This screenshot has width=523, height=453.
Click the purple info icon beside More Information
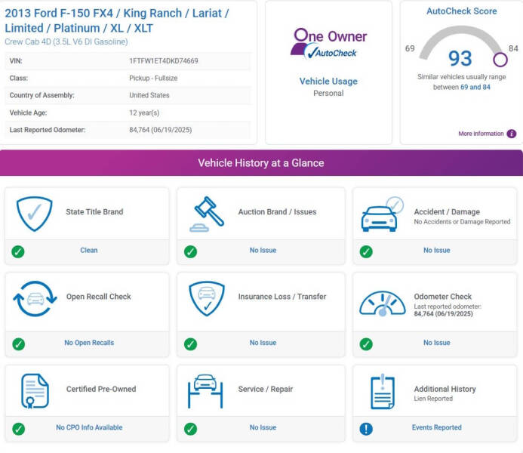(512, 134)
